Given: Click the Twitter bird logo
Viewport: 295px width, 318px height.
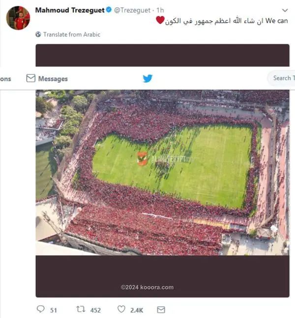Looking at the screenshot, I should pyautogui.click(x=147, y=79).
